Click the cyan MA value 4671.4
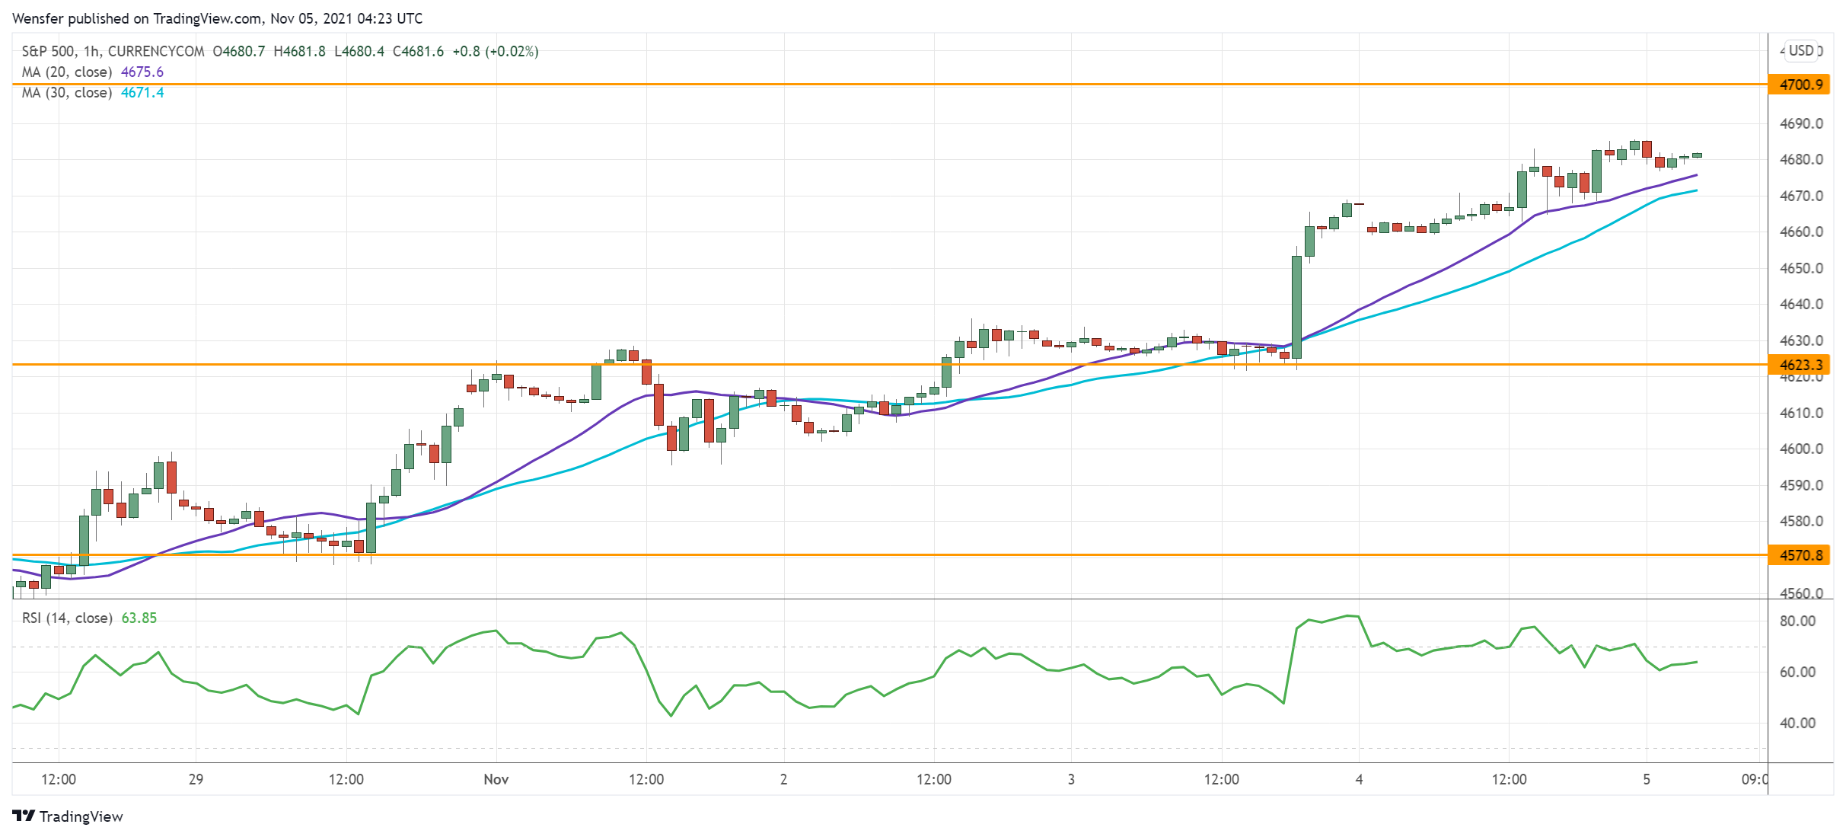The height and width of the screenshot is (837, 1846). point(142,93)
